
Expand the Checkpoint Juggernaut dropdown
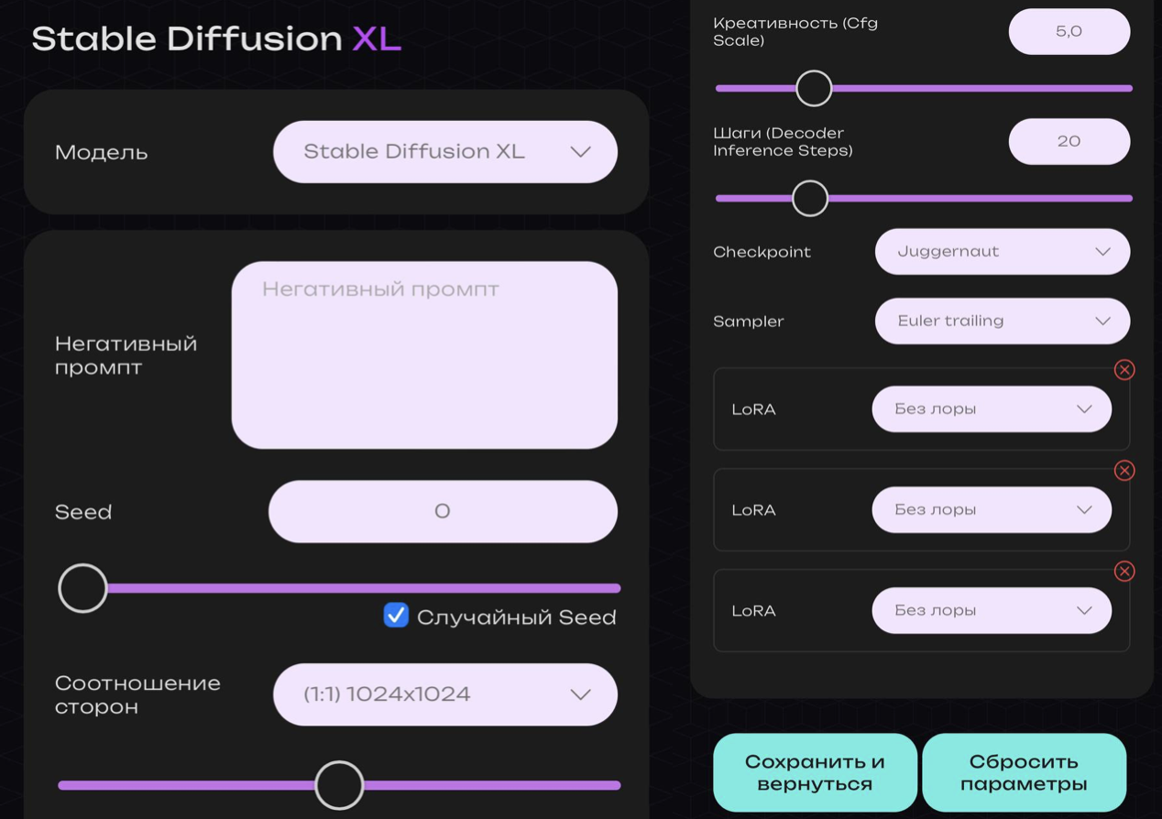[x=1002, y=252]
